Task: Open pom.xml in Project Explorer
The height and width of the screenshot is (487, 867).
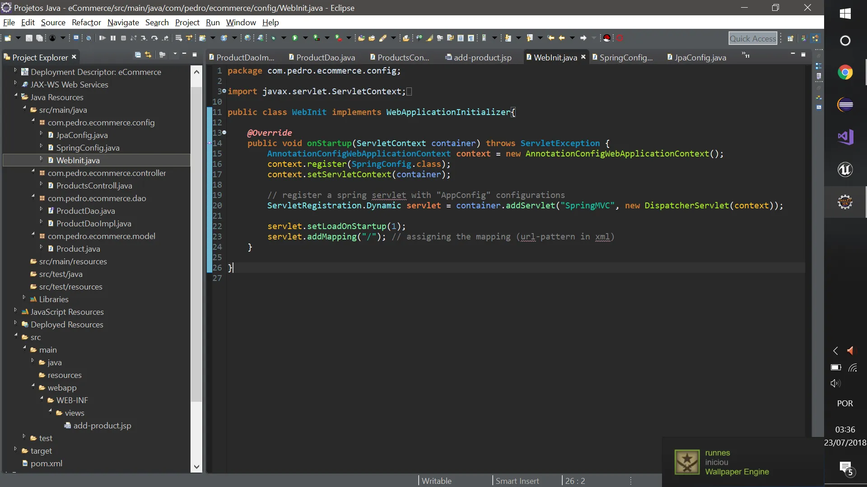Action: (46, 464)
